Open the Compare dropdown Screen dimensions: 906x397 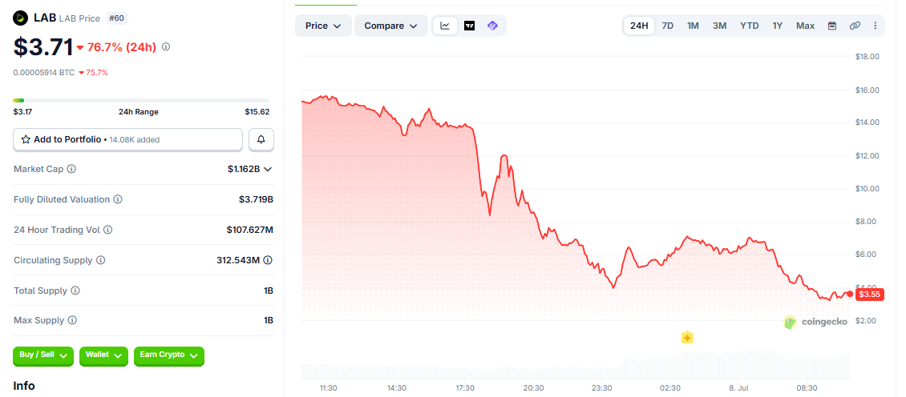coord(390,26)
